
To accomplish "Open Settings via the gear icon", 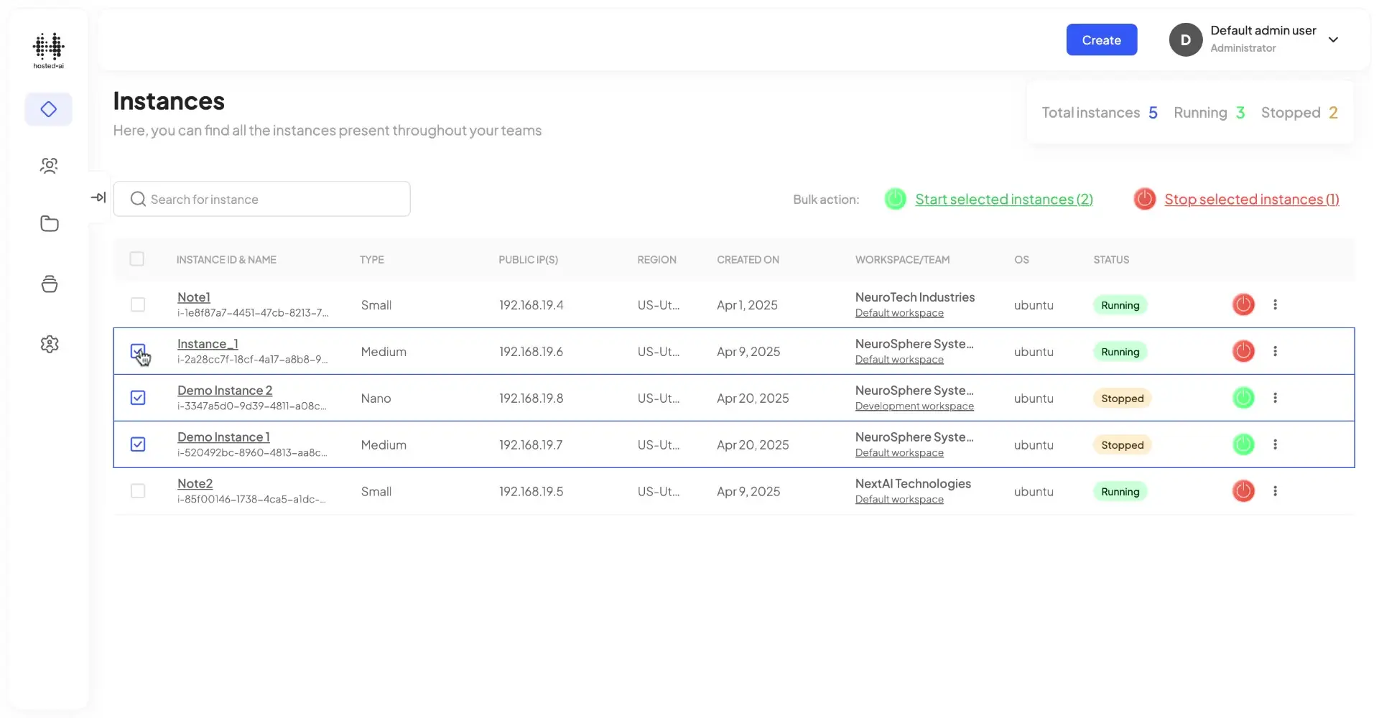I will (48, 343).
